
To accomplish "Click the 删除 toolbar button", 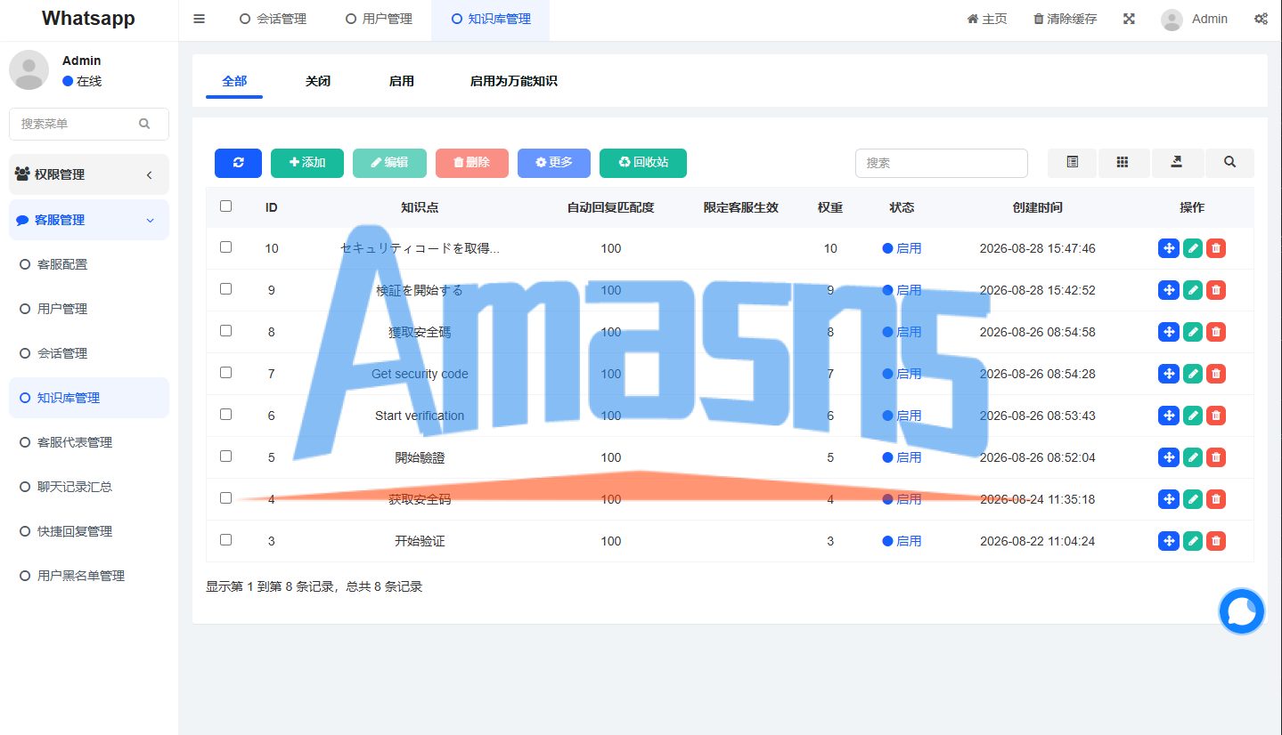I will click(472, 163).
